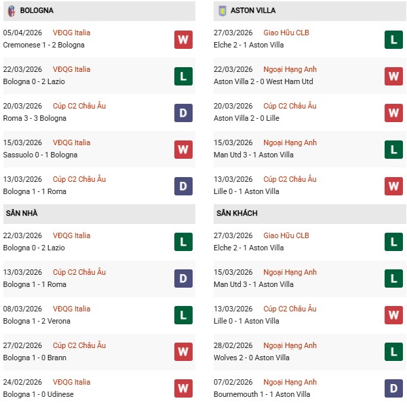The width and height of the screenshot is (407, 403).
Task: Click D badge for Bournemouth 1 - 1 Aston Villa
Action: [x=393, y=389]
